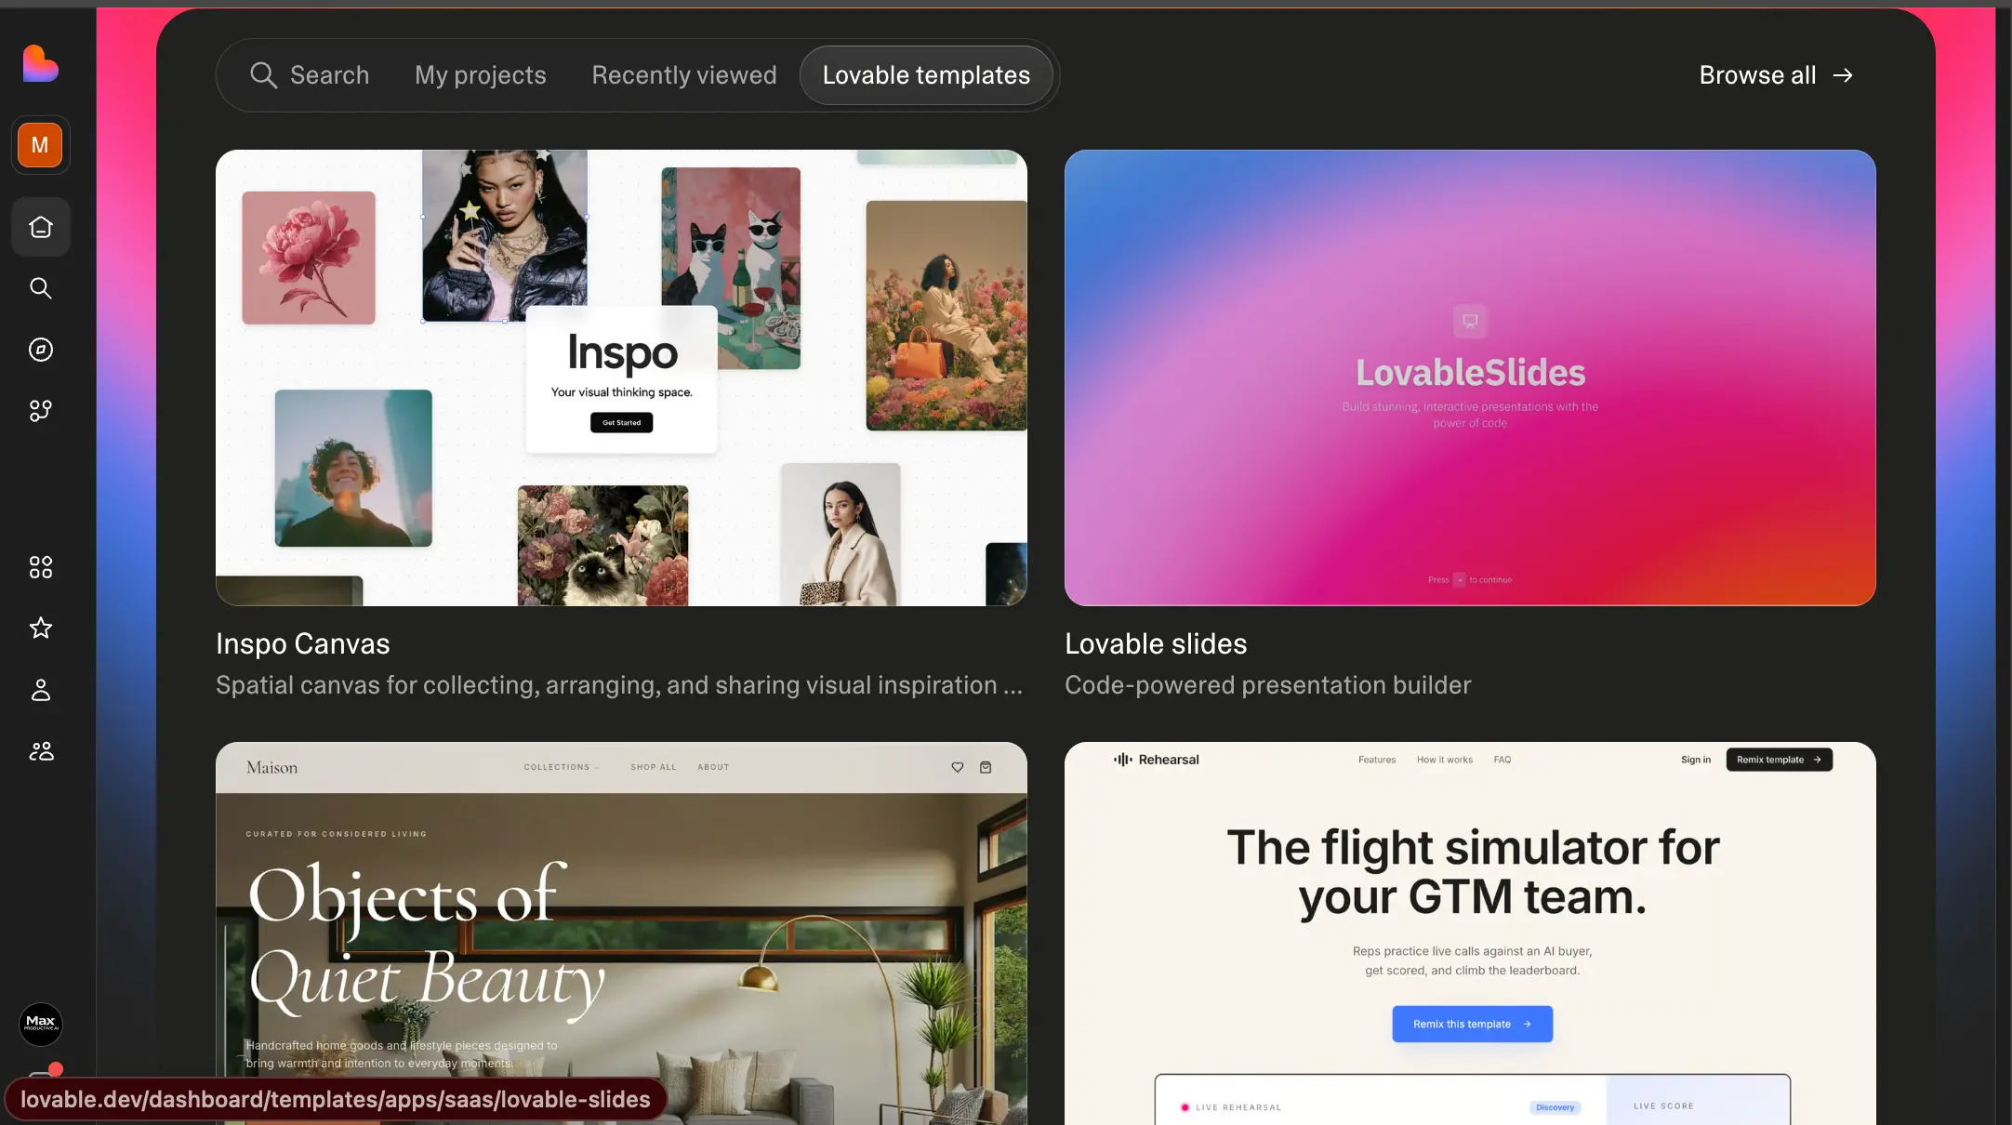This screenshot has height=1125, width=2012.
Task: Expand COLLECTIONS dropdown in Maison preview
Action: tap(561, 767)
